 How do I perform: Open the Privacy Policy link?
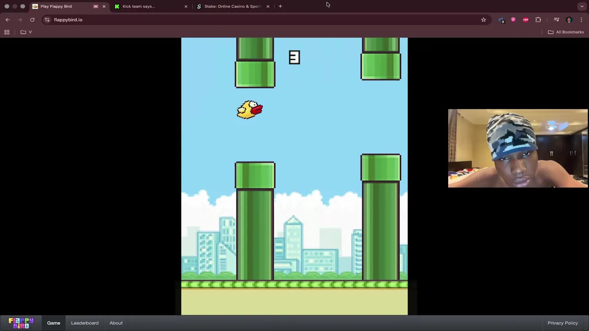(x=563, y=323)
